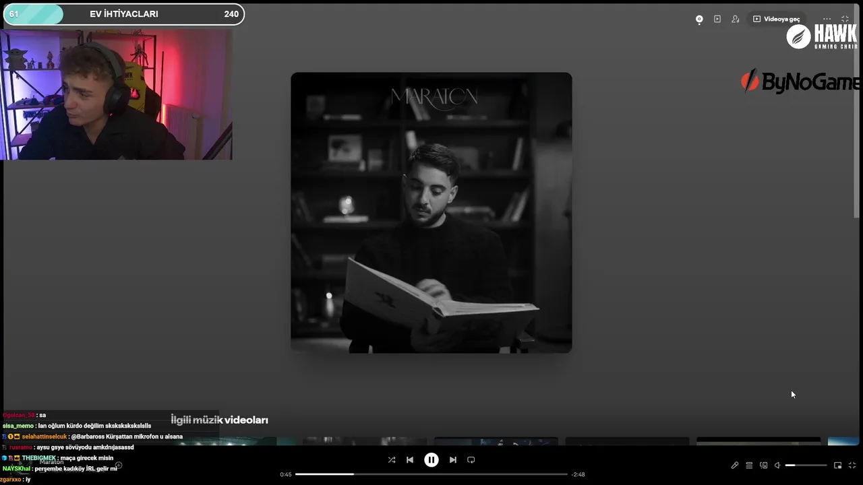
Task: Click the ByNoGame sponsor logo
Action: pyautogui.click(x=801, y=82)
